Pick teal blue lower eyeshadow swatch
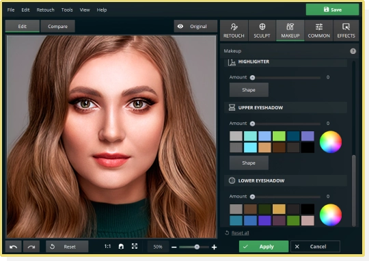 click(236, 221)
